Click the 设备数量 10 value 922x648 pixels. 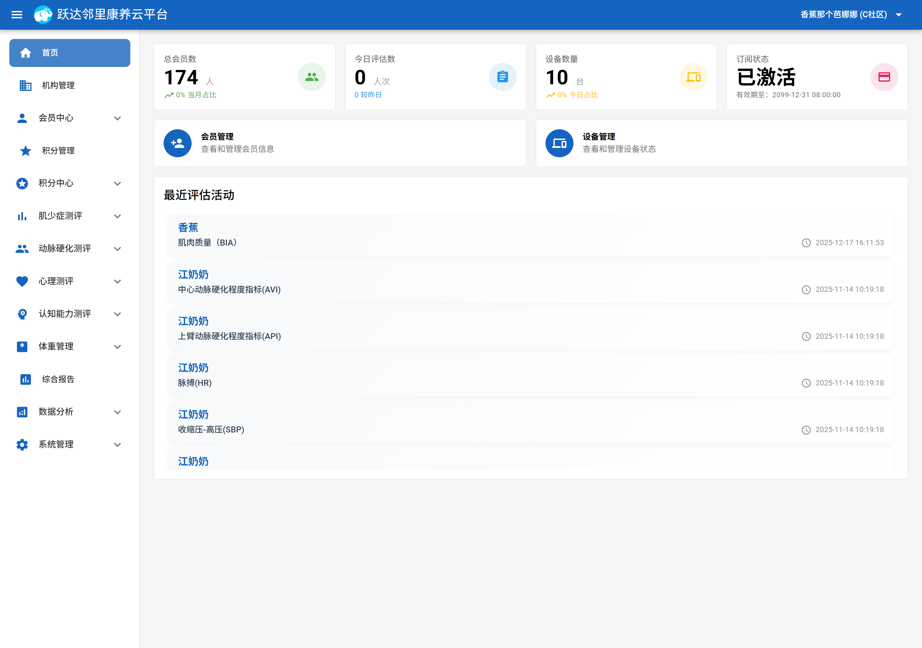point(556,78)
